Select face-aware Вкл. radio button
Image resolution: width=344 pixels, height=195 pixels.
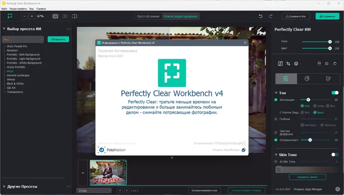[x=302, y=112]
